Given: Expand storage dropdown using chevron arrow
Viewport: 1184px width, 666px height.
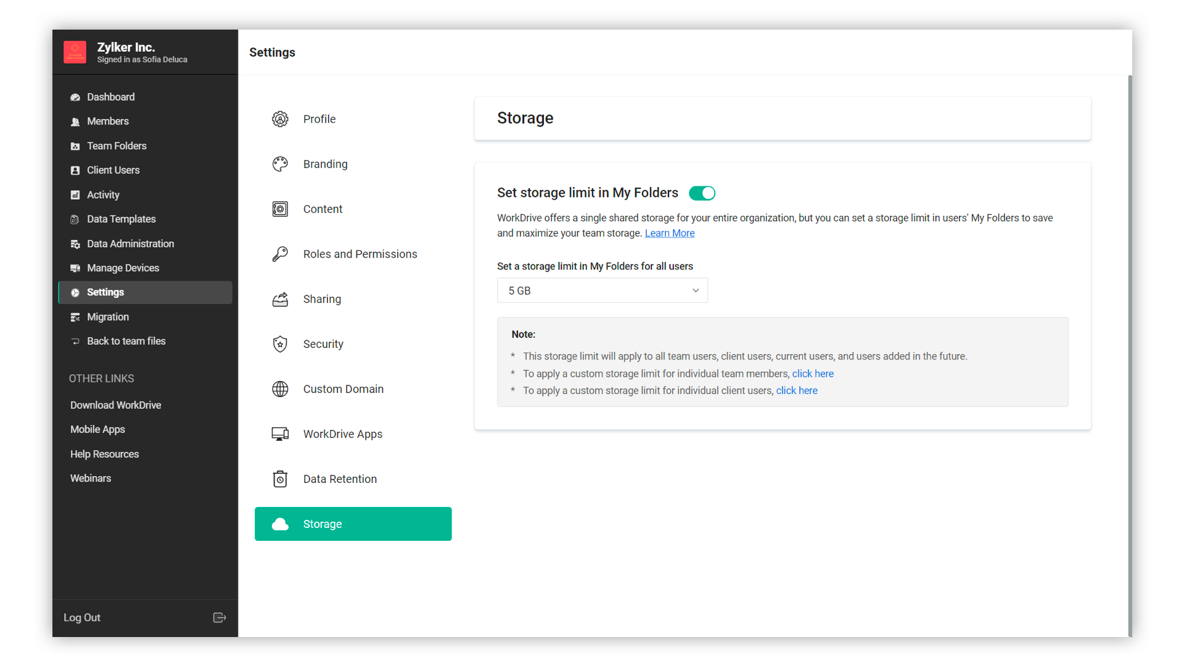Looking at the screenshot, I should pos(696,290).
